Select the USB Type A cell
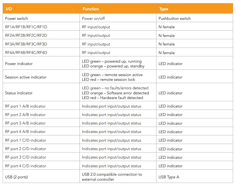The height and width of the screenshot is (186, 236). pyautogui.click(x=169, y=177)
